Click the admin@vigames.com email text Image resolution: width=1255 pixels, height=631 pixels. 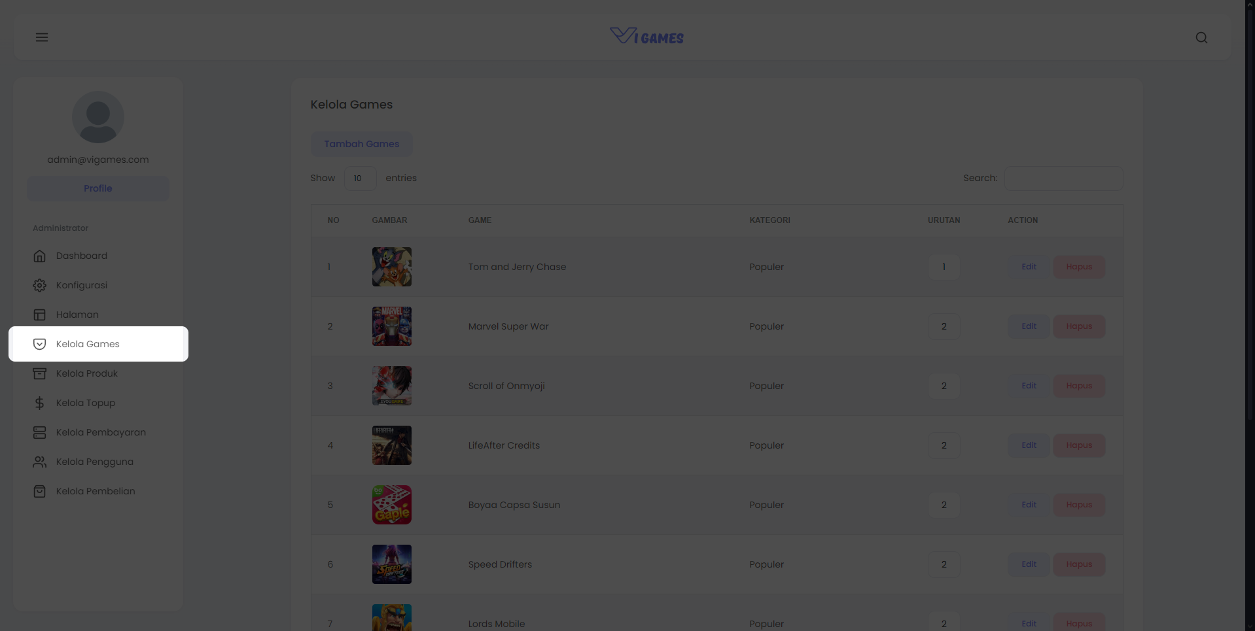[x=98, y=160]
